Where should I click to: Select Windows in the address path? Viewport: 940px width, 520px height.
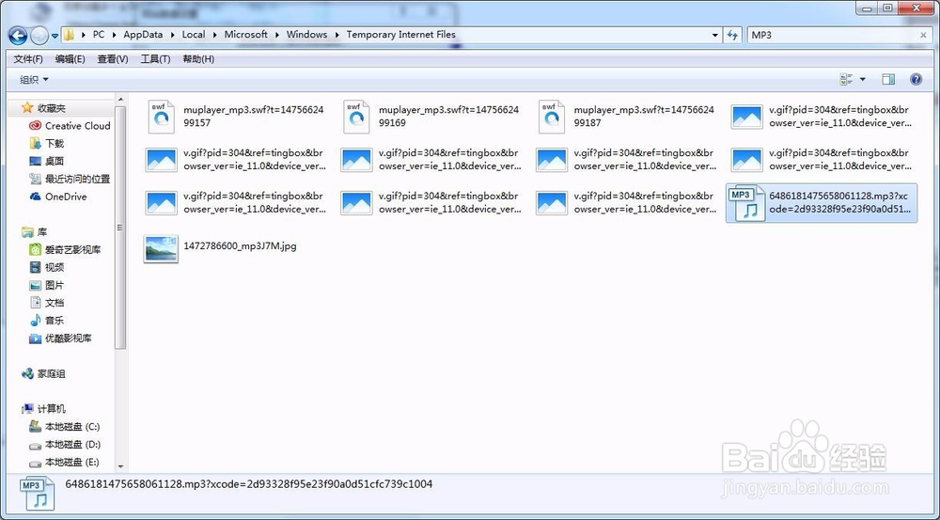click(x=307, y=35)
